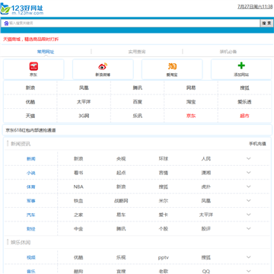Image resolution: width=274 pixels, height=274 pixels.
Task: Open the 手机充值 link
Action: pyautogui.click(x=257, y=144)
